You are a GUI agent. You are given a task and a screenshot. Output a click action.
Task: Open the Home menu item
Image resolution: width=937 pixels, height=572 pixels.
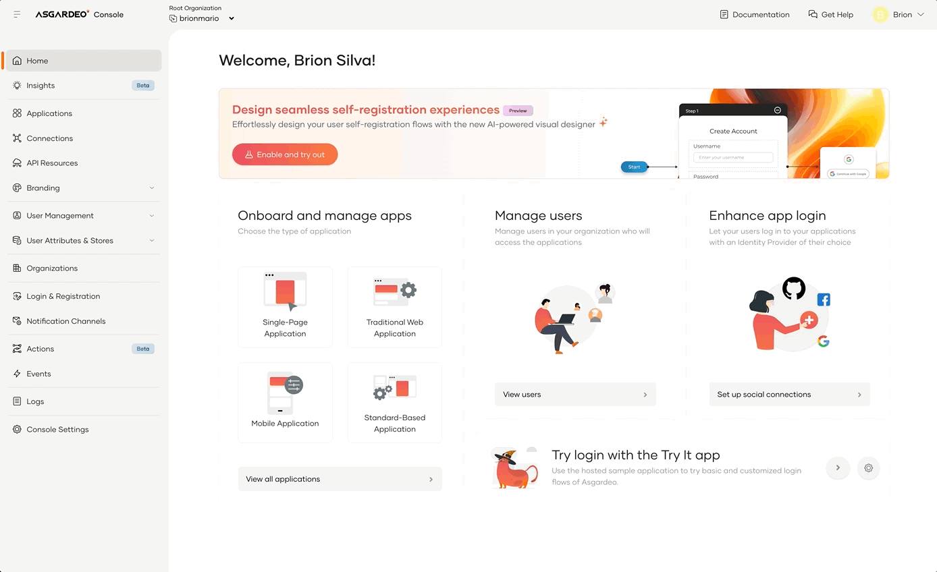pyautogui.click(x=84, y=61)
